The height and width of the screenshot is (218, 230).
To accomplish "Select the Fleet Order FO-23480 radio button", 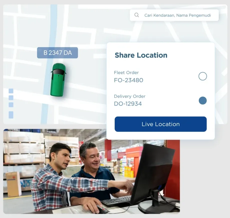I will point(202,76).
